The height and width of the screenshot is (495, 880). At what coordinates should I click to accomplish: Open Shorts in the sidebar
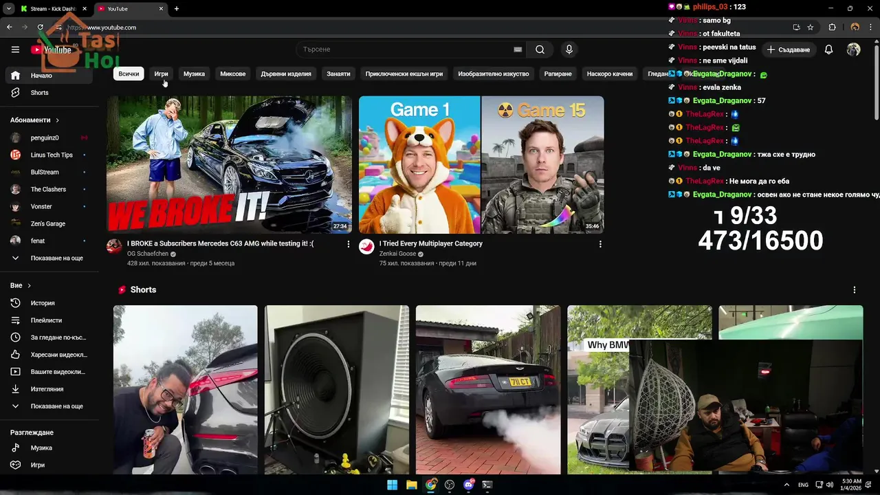tap(48, 93)
